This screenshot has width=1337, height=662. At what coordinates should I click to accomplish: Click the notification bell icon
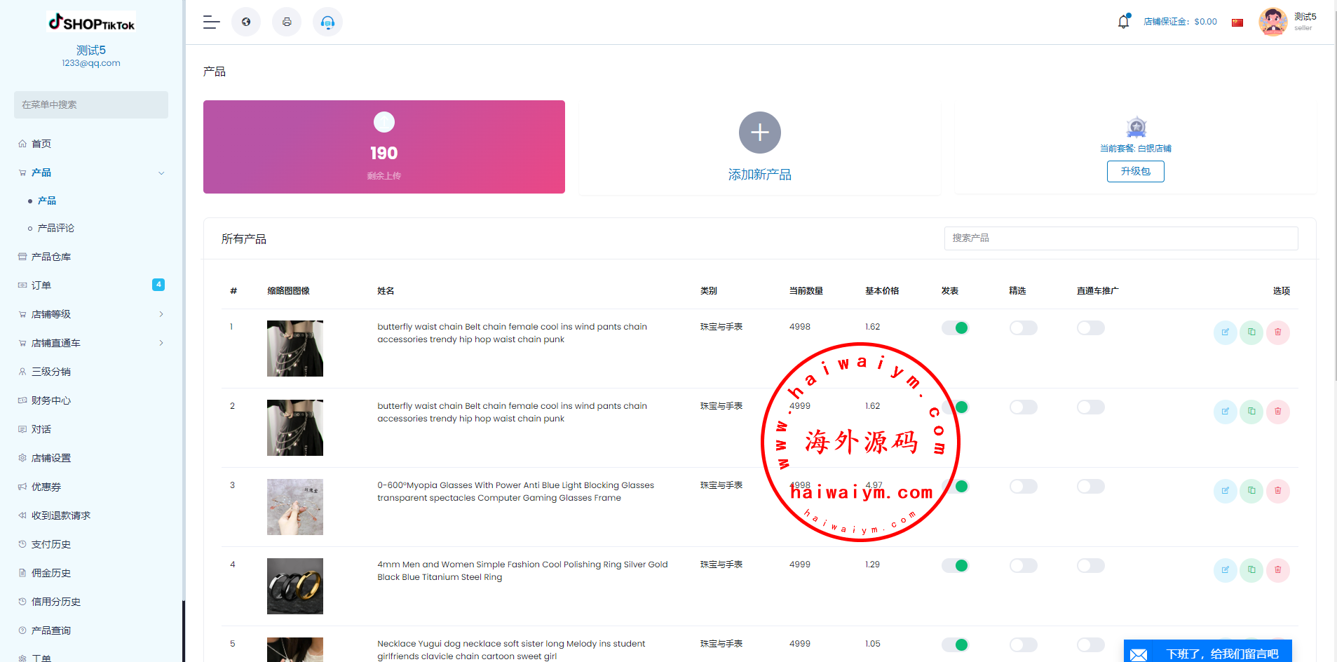[1123, 22]
